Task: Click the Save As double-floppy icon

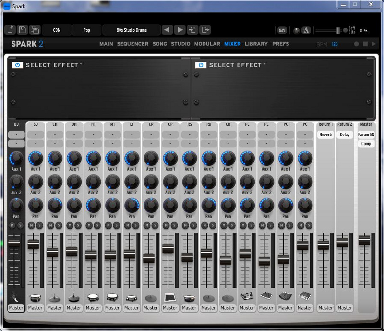Action: pos(35,30)
